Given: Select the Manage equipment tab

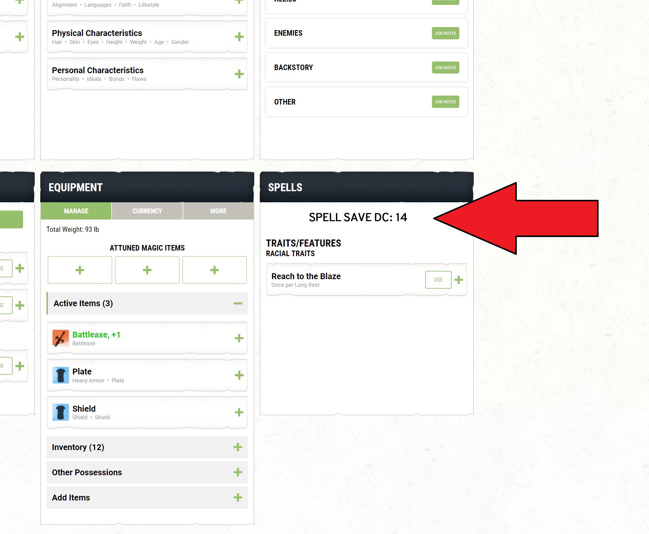Looking at the screenshot, I should coord(76,211).
